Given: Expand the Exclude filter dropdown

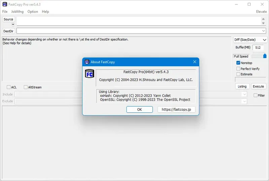Looking at the screenshot, I should click(244, 101).
